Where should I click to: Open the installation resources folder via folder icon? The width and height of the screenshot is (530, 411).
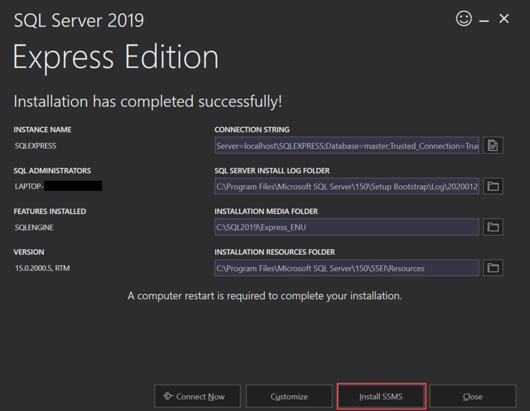pos(493,268)
